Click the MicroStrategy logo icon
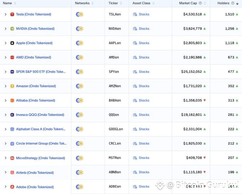Image resolution: width=242 pixels, height=194 pixels. tap(12, 158)
